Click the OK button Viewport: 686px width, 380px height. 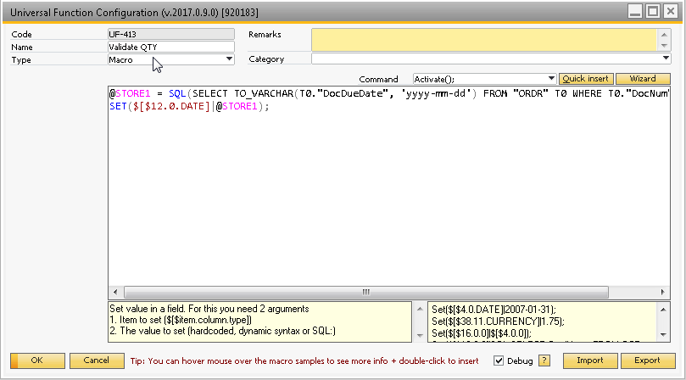pos(37,360)
